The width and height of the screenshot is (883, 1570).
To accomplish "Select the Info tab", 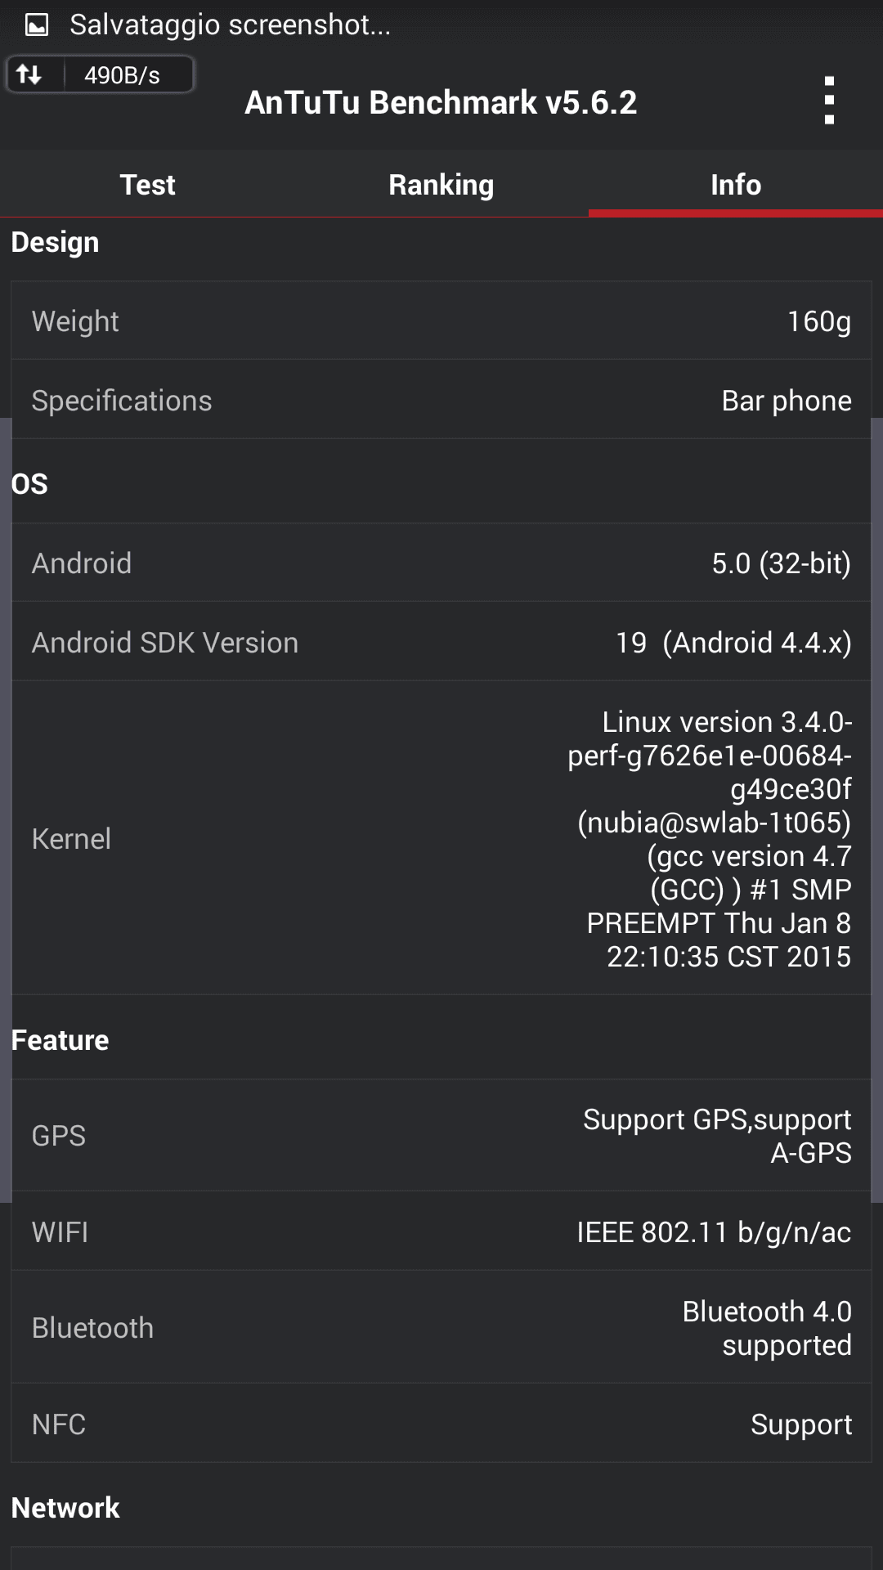I will click(736, 185).
